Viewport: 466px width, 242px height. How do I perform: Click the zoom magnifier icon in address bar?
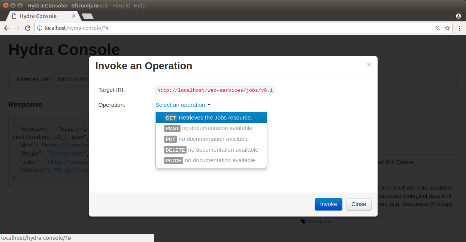click(x=438, y=28)
